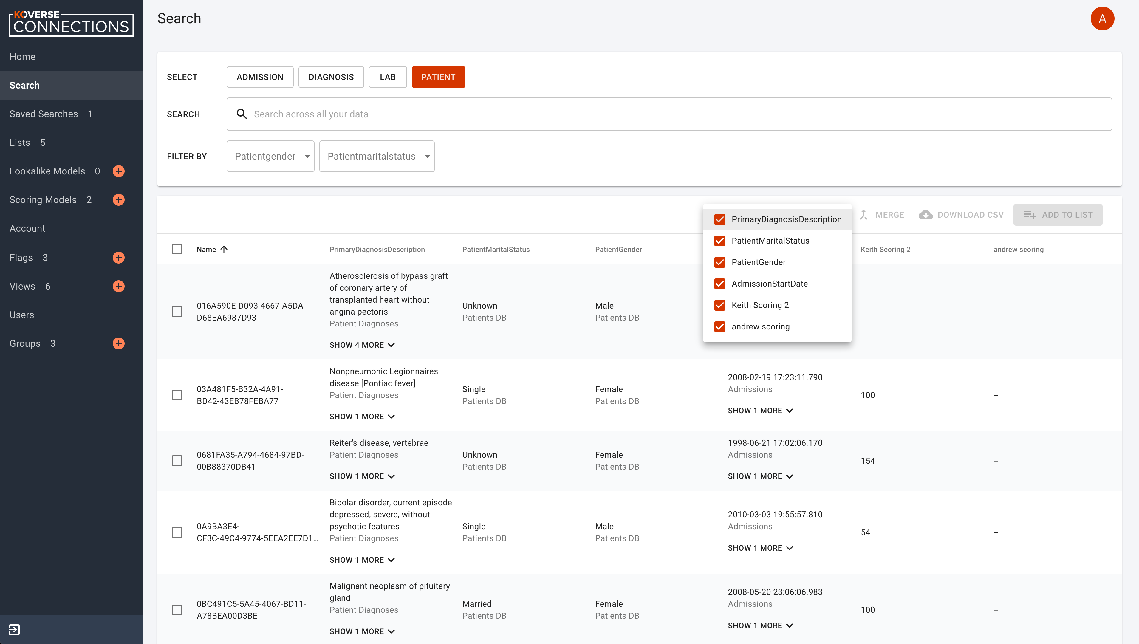The image size is (1139, 644).
Task: Add a new Scoring Model via plus icon
Action: tap(119, 200)
